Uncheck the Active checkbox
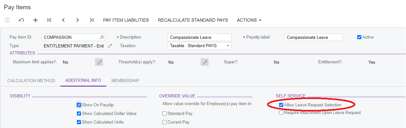 (x=359, y=37)
